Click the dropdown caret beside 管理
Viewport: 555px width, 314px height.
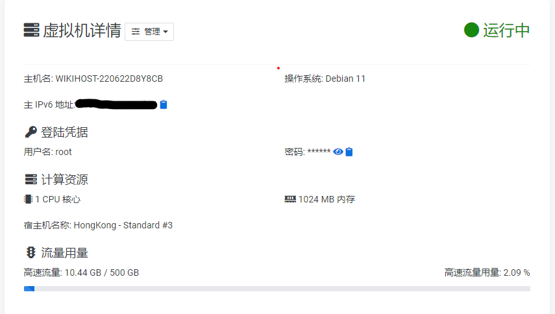166,32
